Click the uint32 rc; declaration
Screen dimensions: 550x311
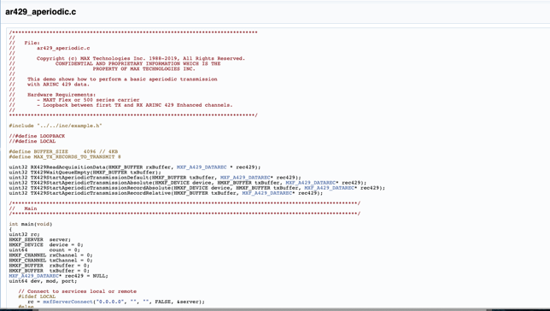point(24,234)
